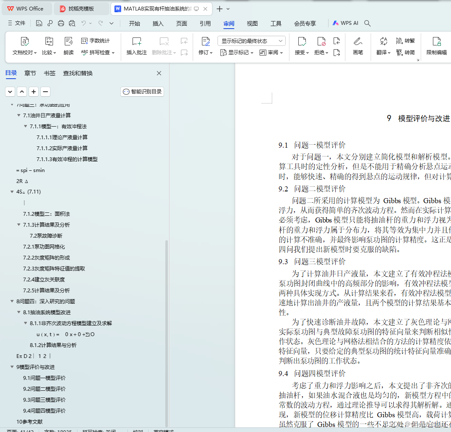Click the search magnifier icon
This screenshot has height=432, width=451.
click(x=367, y=23)
